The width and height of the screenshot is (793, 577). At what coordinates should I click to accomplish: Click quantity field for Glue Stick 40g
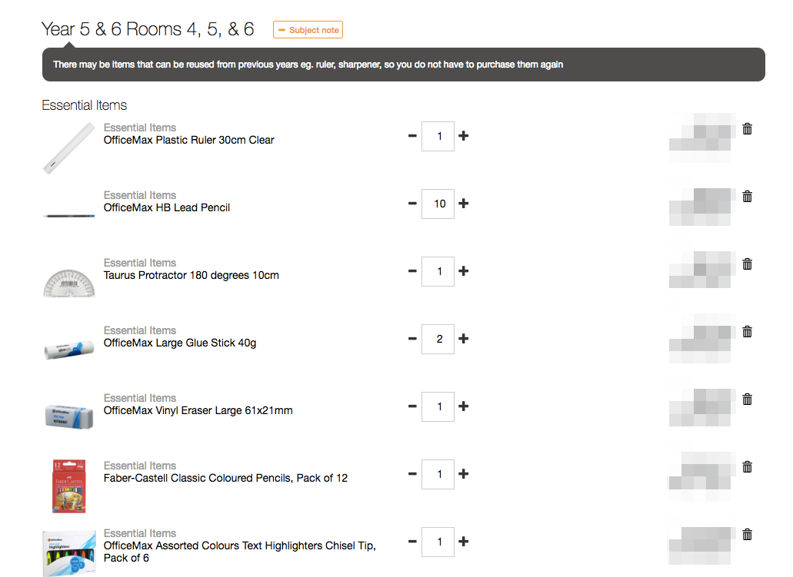pos(438,339)
